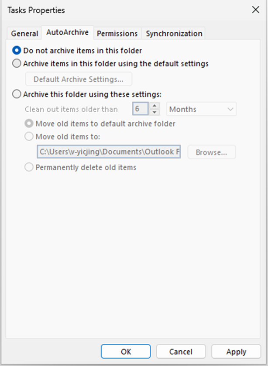Apply the AutoArchive settings
The height and width of the screenshot is (366, 268).
point(236,352)
